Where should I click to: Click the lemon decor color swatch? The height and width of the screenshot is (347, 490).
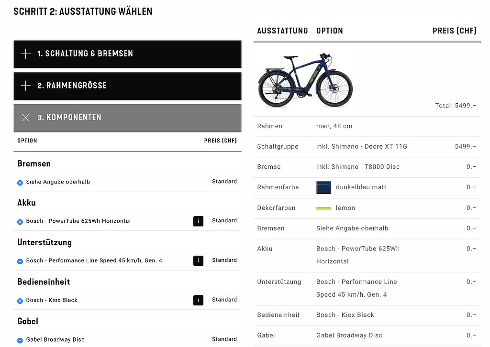(x=324, y=208)
